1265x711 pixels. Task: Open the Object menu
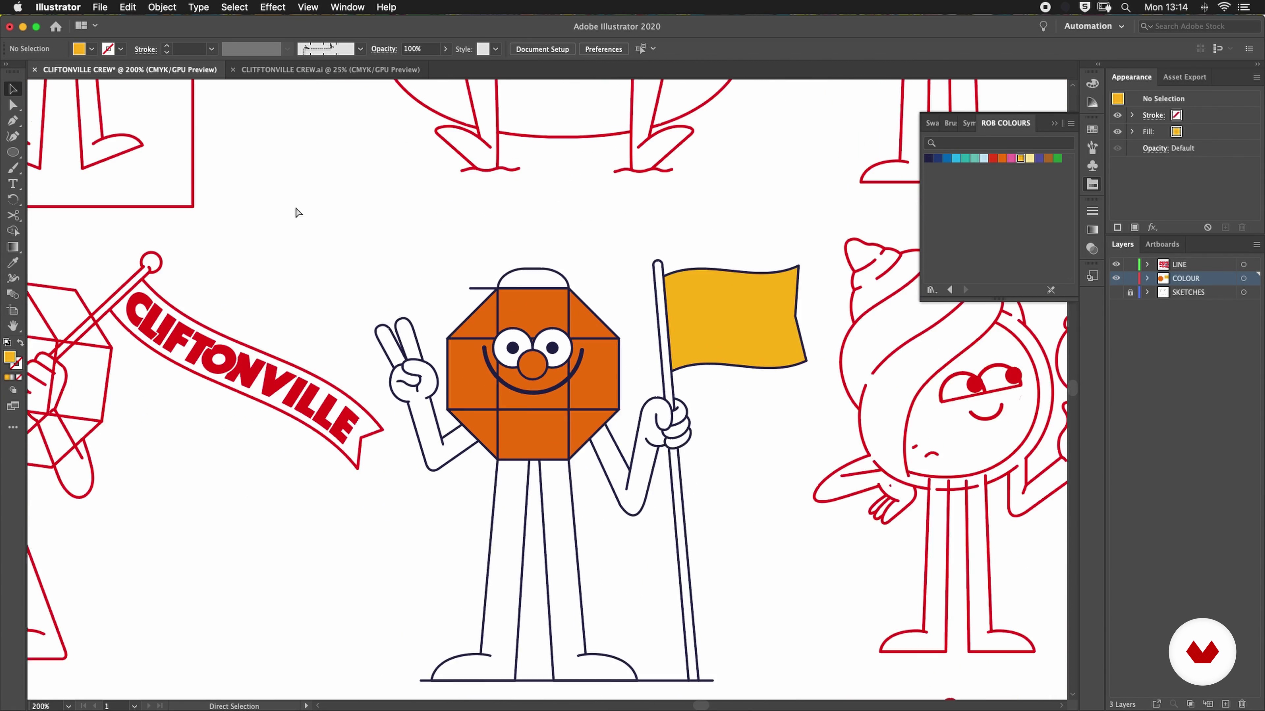(x=161, y=7)
